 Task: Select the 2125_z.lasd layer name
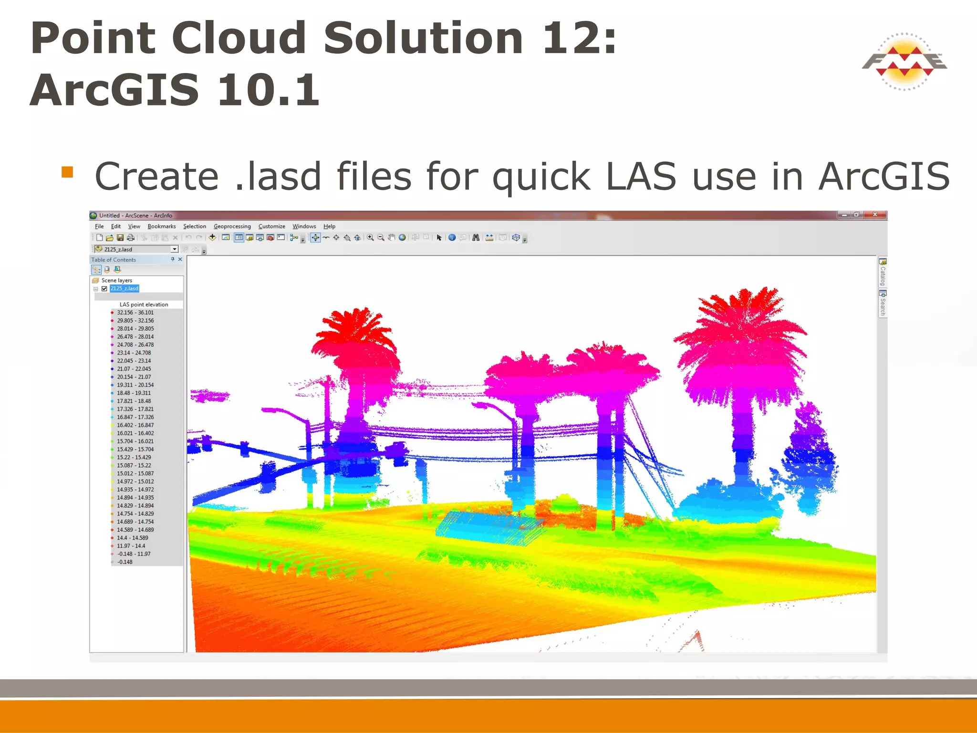click(125, 288)
